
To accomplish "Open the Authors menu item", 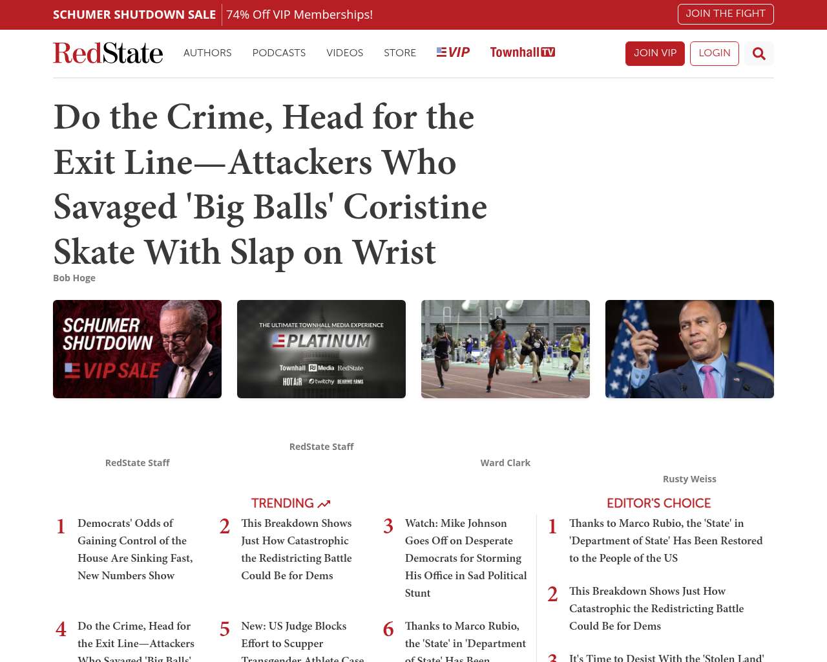I will pyautogui.click(x=207, y=53).
